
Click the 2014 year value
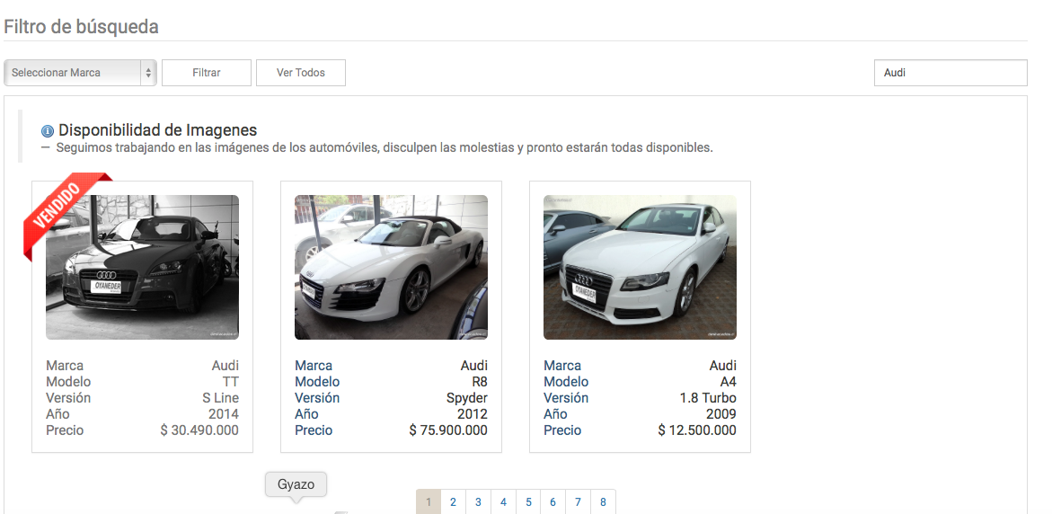224,414
